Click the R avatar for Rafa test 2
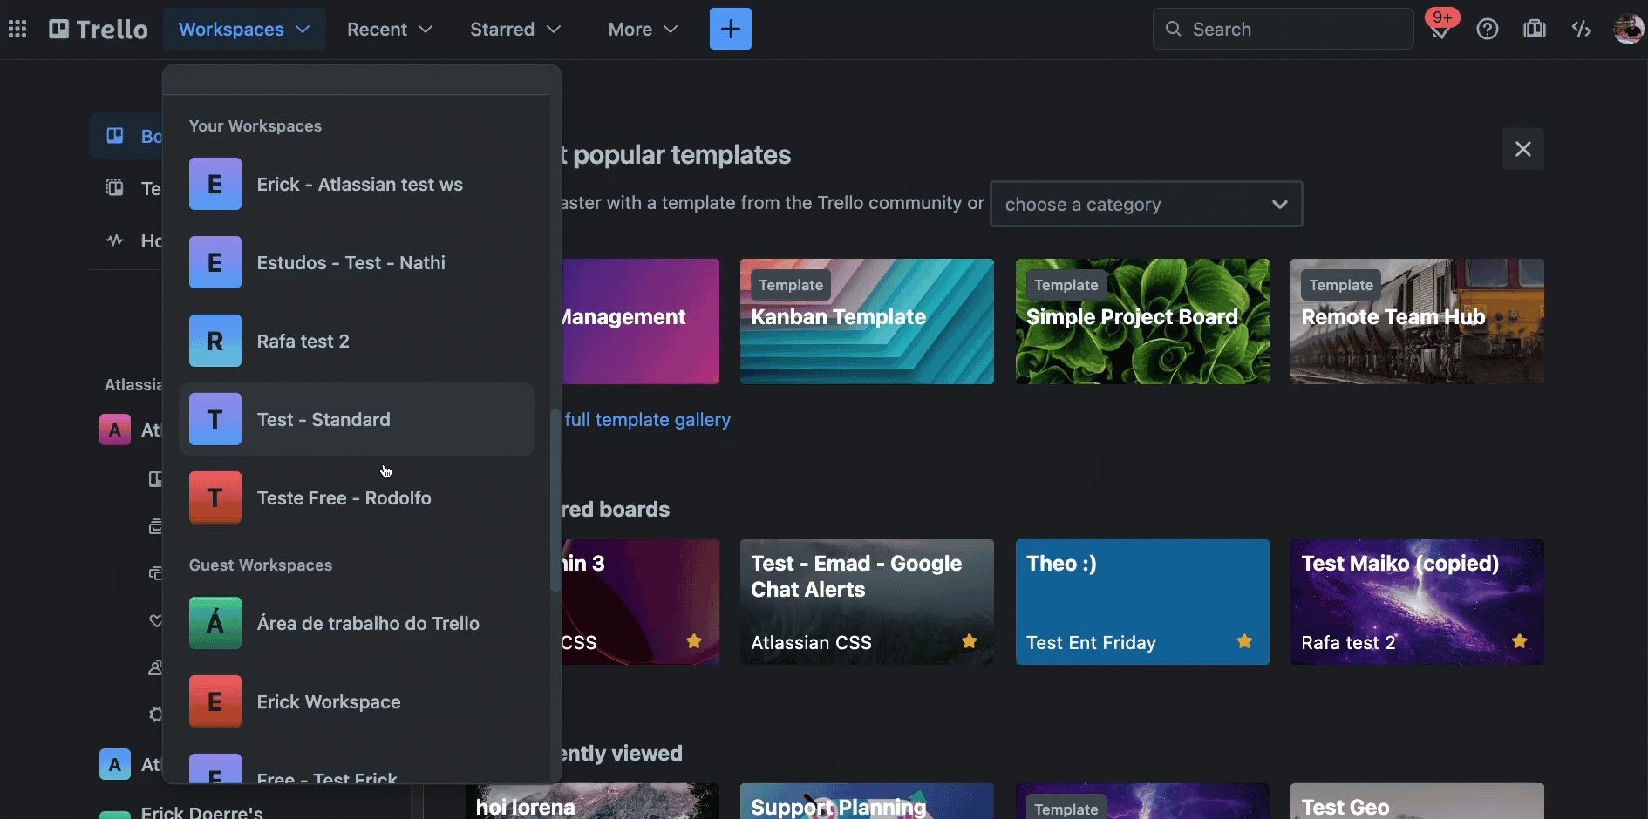Viewport: 1648px width, 819px height. coord(215,341)
